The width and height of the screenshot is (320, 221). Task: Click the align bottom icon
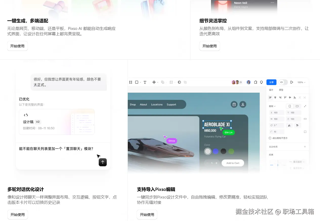pos(295,97)
